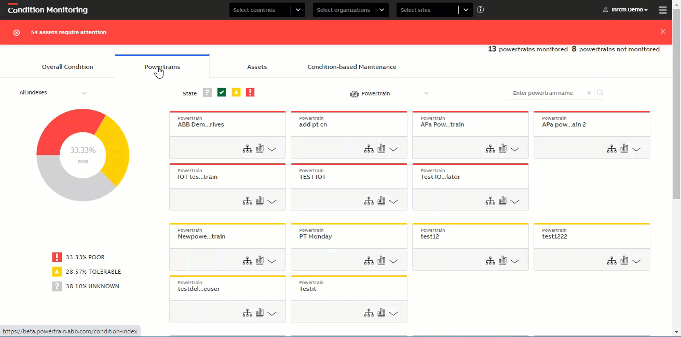Click the Condition Monitoring app title
681x337 pixels.
point(48,10)
